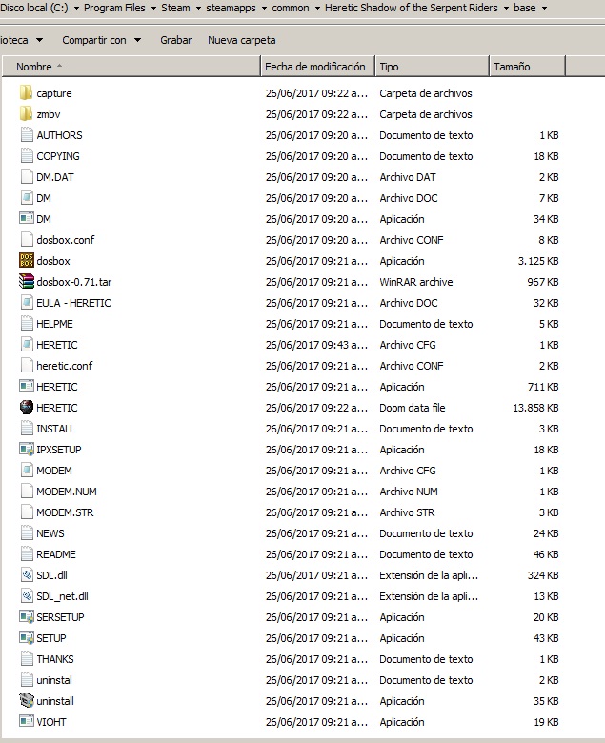This screenshot has height=743, width=605.
Task: Click the 324 KB size value
Action: click(543, 575)
